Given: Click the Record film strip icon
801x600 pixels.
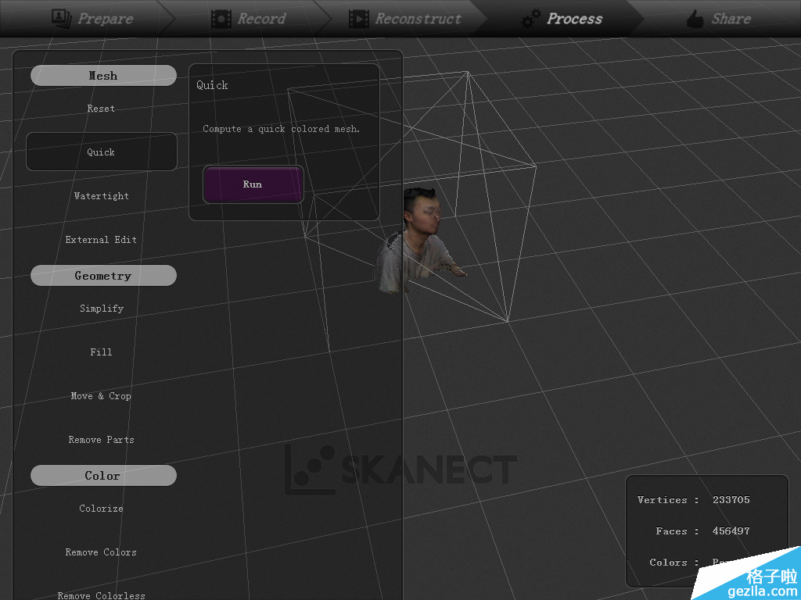Looking at the screenshot, I should pyautogui.click(x=221, y=19).
